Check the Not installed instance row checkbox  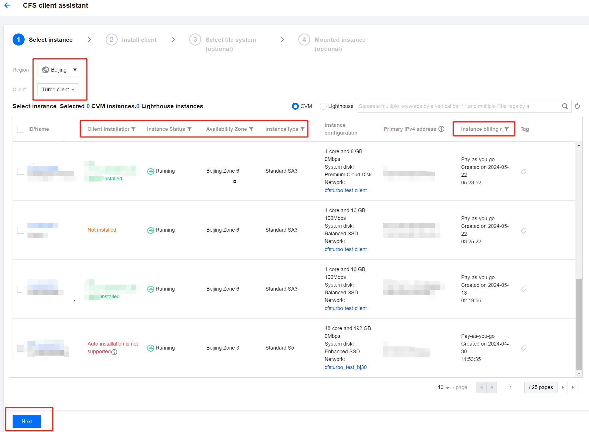(x=21, y=230)
